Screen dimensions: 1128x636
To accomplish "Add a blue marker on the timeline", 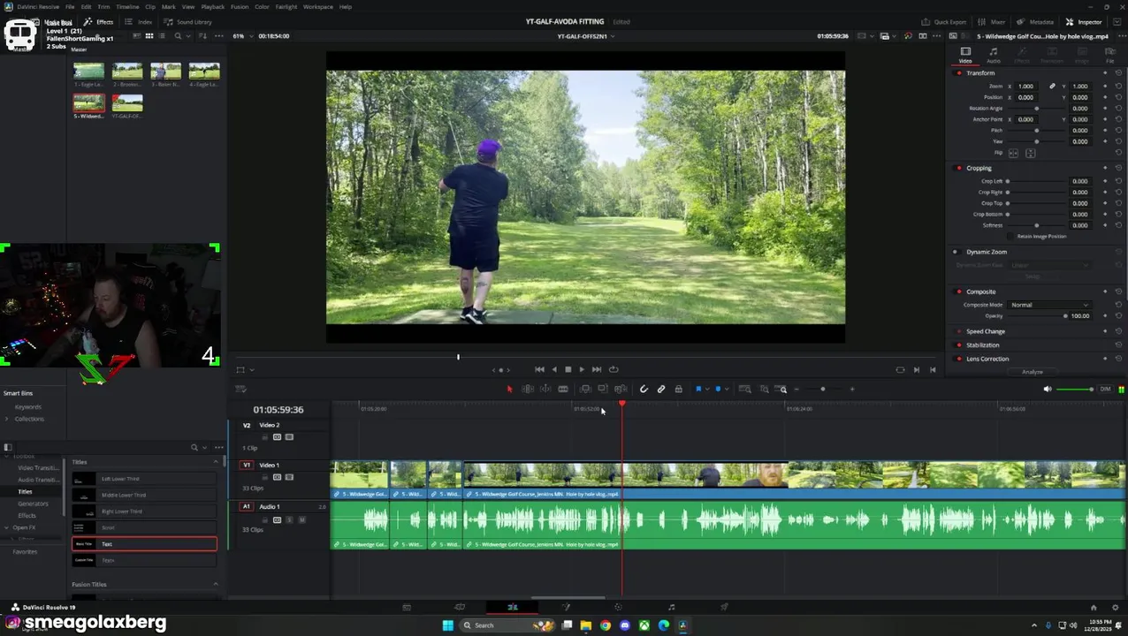I will click(x=718, y=389).
